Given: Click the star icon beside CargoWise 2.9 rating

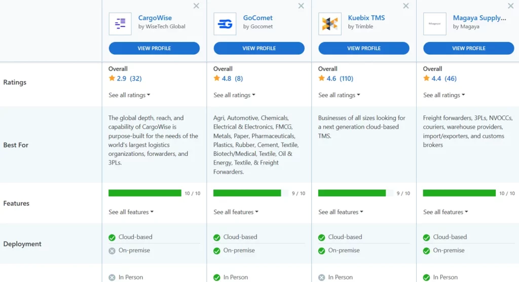Looking at the screenshot, I should (112, 78).
